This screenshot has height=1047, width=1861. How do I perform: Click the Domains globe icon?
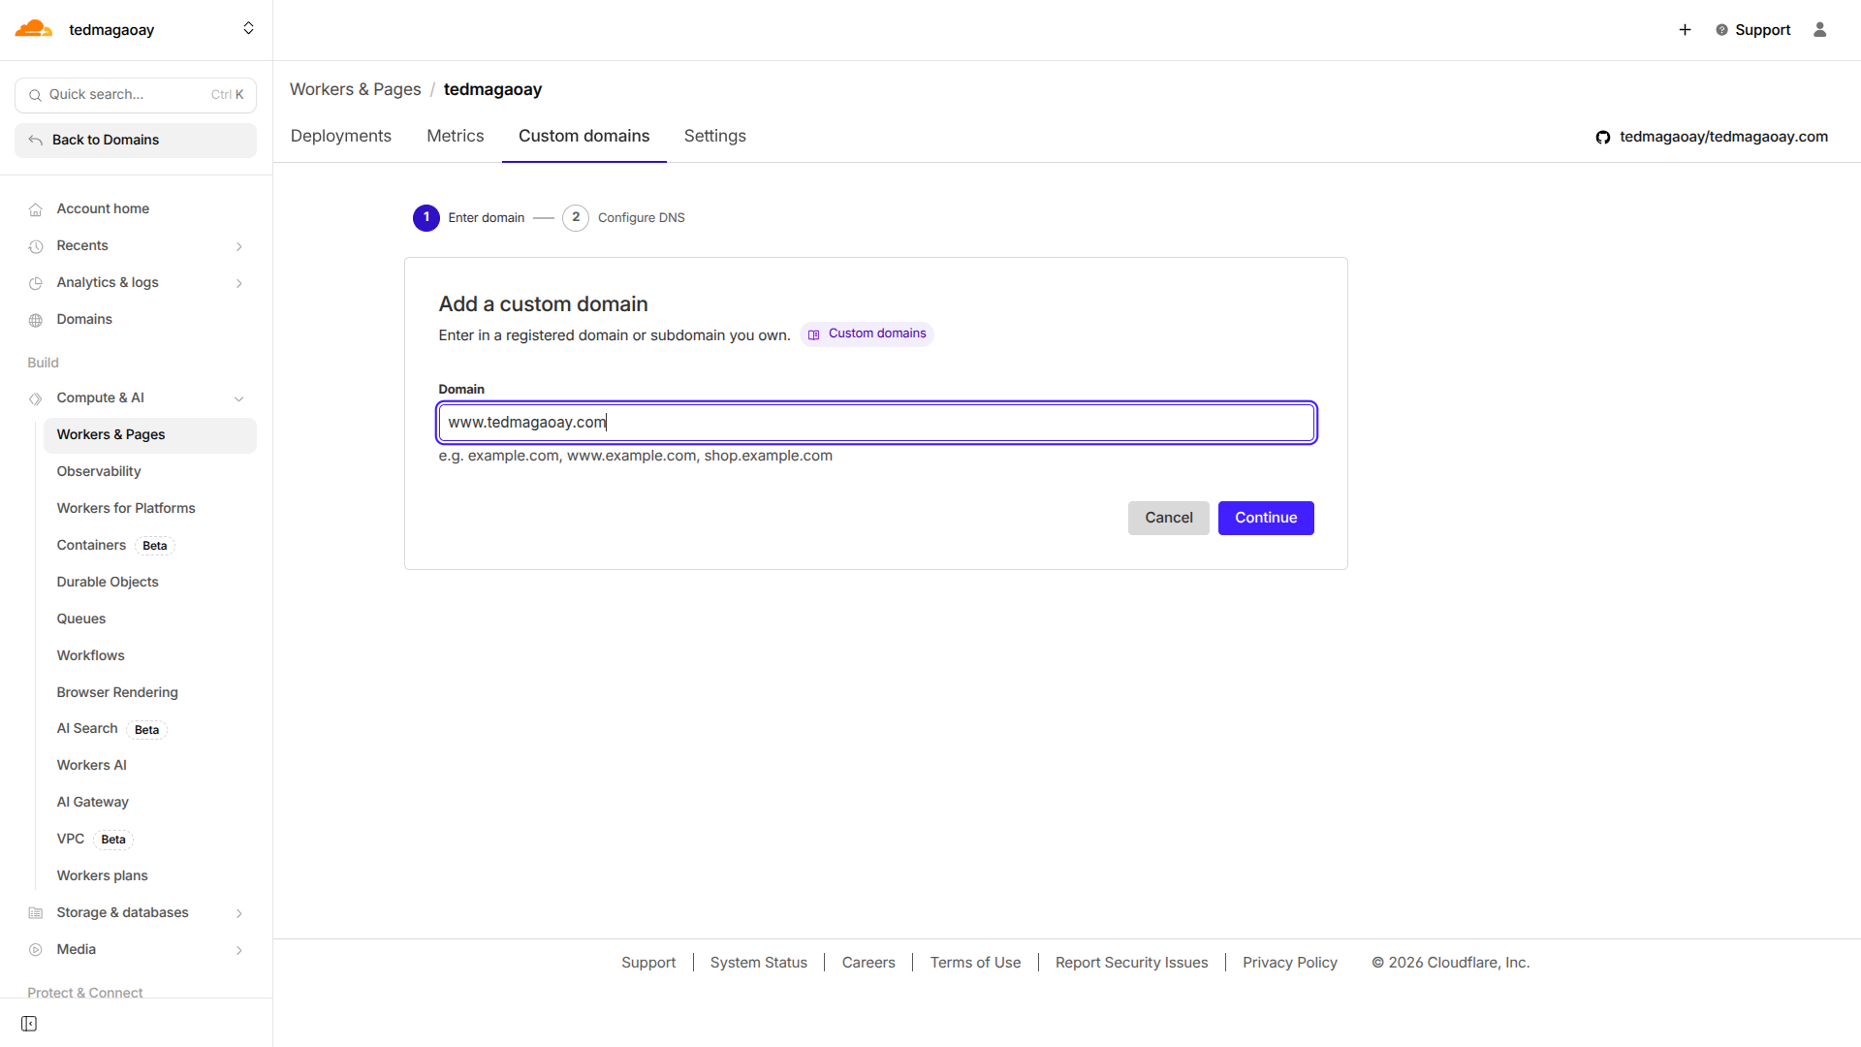point(36,320)
